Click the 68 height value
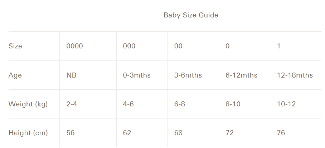325x148 pixels. click(x=178, y=133)
